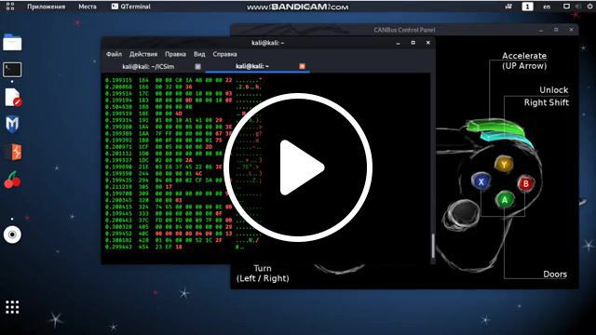
Task: Maximize the kali@kali terminal window
Action: 413,43
